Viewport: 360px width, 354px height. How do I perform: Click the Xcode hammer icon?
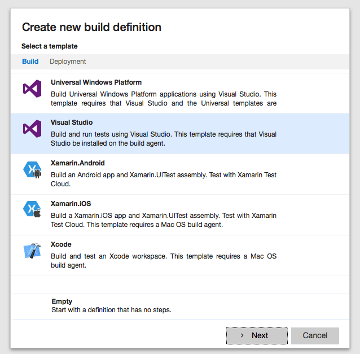pyautogui.click(x=32, y=250)
